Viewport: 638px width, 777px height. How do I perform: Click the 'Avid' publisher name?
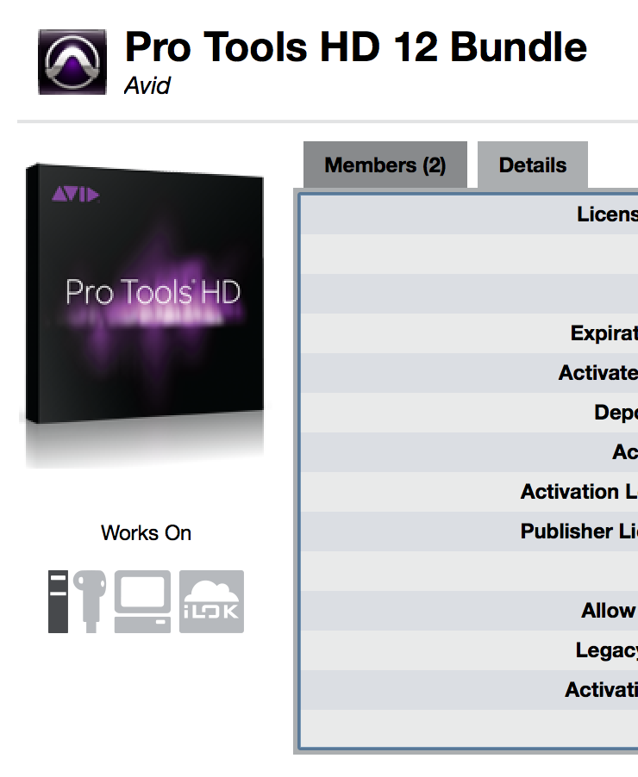pyautogui.click(x=147, y=86)
